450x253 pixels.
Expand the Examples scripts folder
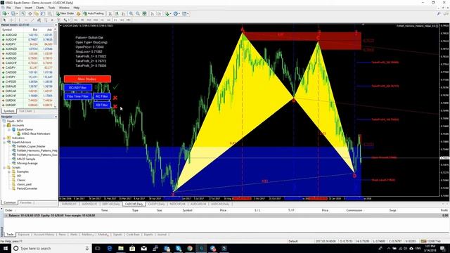9,171
